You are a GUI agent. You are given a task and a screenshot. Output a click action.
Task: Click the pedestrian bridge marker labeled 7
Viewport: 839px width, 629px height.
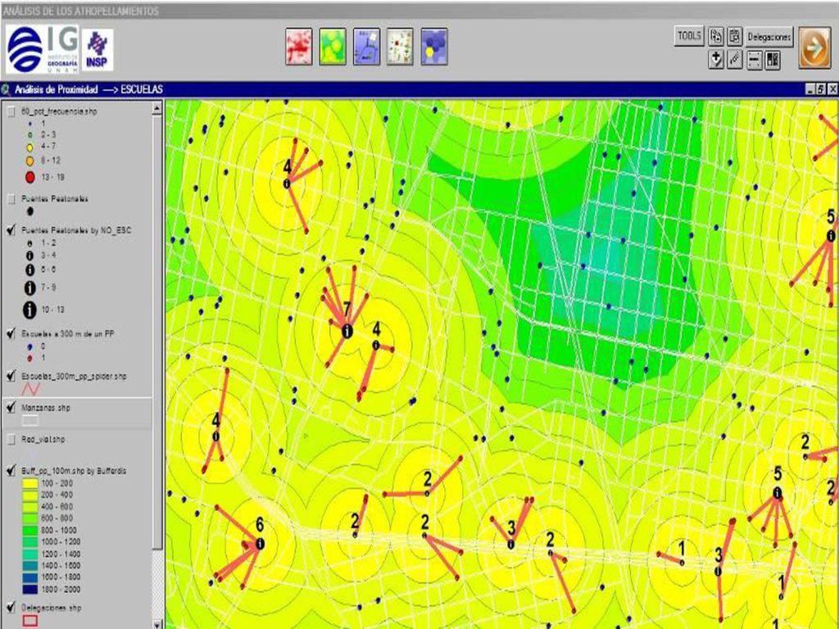pyautogui.click(x=347, y=332)
